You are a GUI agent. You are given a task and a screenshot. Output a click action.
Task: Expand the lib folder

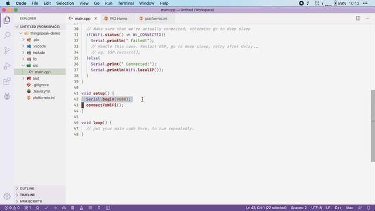[x=23, y=59]
